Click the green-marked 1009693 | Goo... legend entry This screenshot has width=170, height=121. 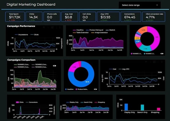[x=22, y=64]
